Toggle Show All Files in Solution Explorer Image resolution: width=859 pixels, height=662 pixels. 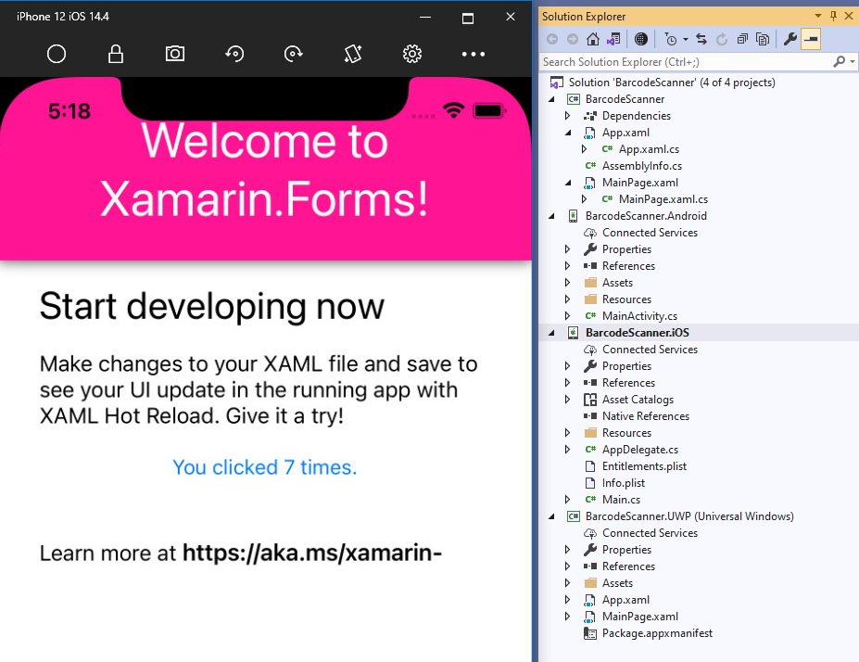click(x=763, y=39)
